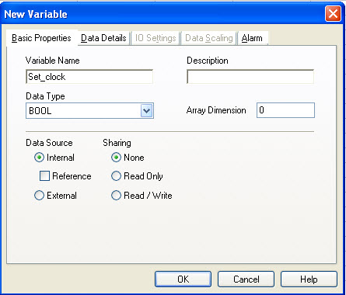The width and height of the screenshot is (346, 295).
Task: Open Help for this dialog
Action: [x=309, y=279]
